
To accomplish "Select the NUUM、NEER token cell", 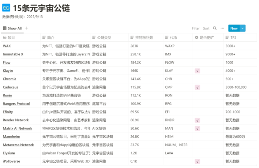I will pos(178,145).
